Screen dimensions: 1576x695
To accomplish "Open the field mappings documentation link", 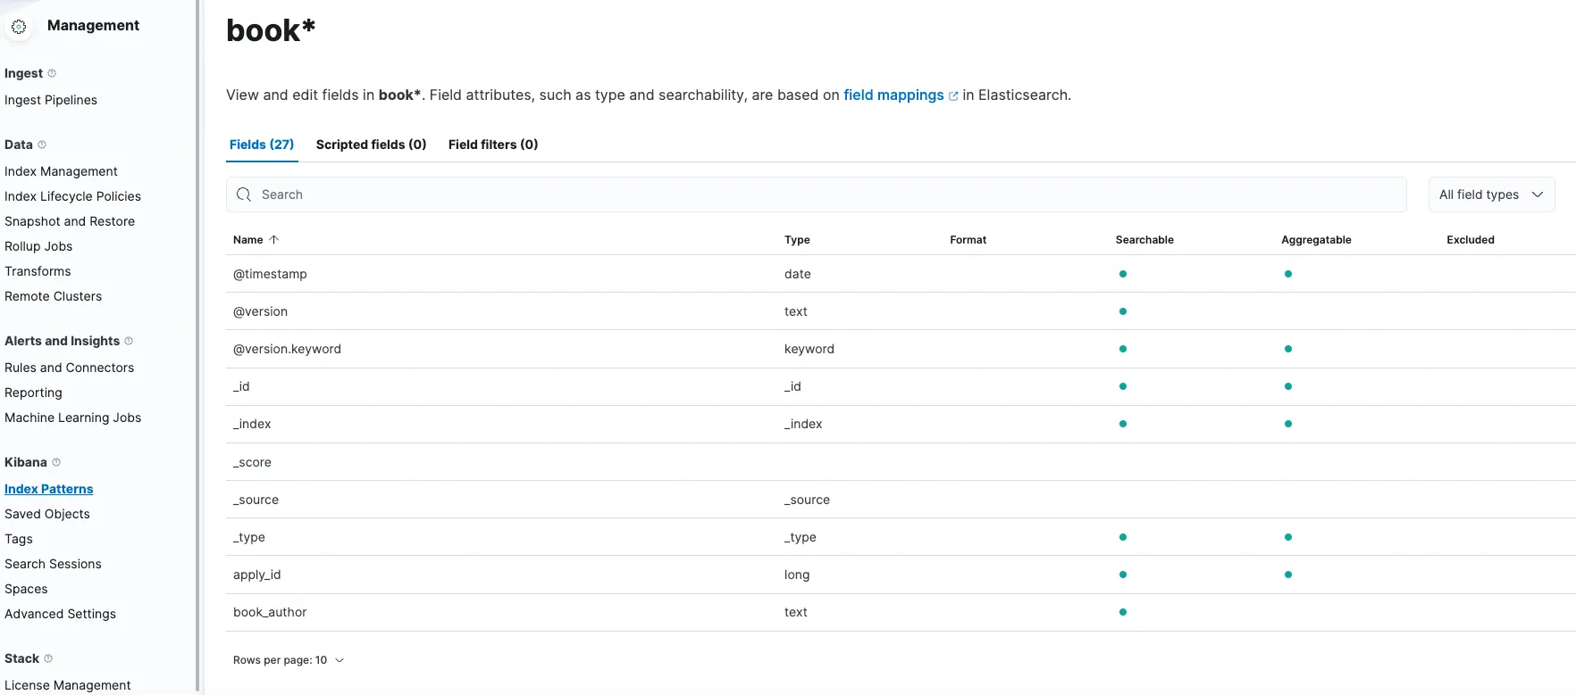I will pos(893,95).
